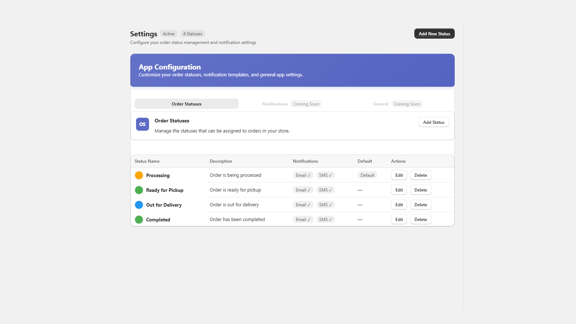Toggle Email notifications for Completed
Screen dimensions: 576x324
pyautogui.click(x=303, y=219)
